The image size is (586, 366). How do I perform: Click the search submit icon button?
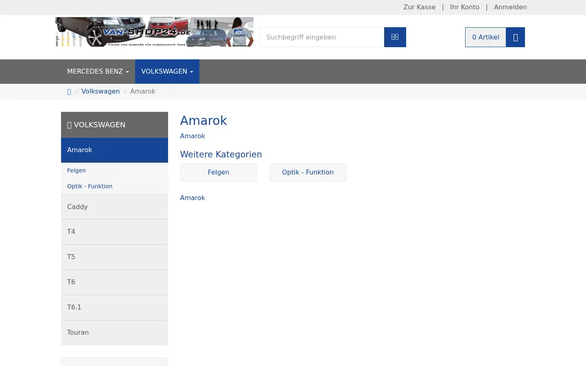(395, 37)
